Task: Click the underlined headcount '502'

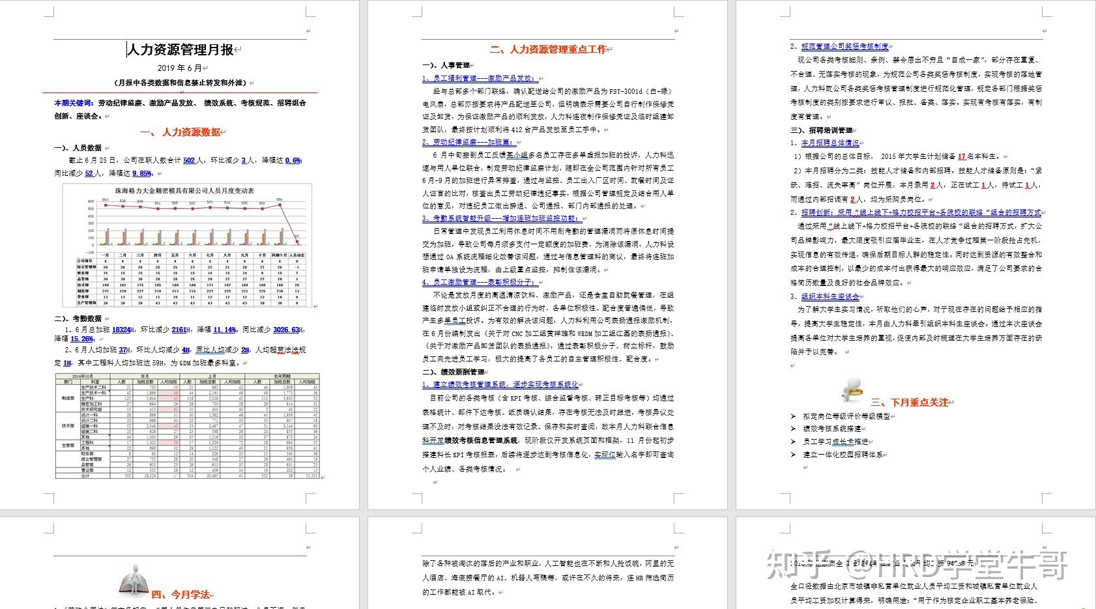Action: [x=189, y=160]
